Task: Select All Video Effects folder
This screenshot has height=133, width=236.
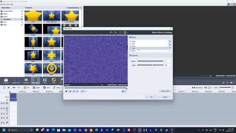Action: pos(8,11)
